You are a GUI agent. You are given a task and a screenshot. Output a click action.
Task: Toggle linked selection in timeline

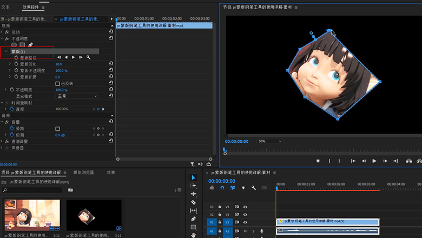coord(233,188)
